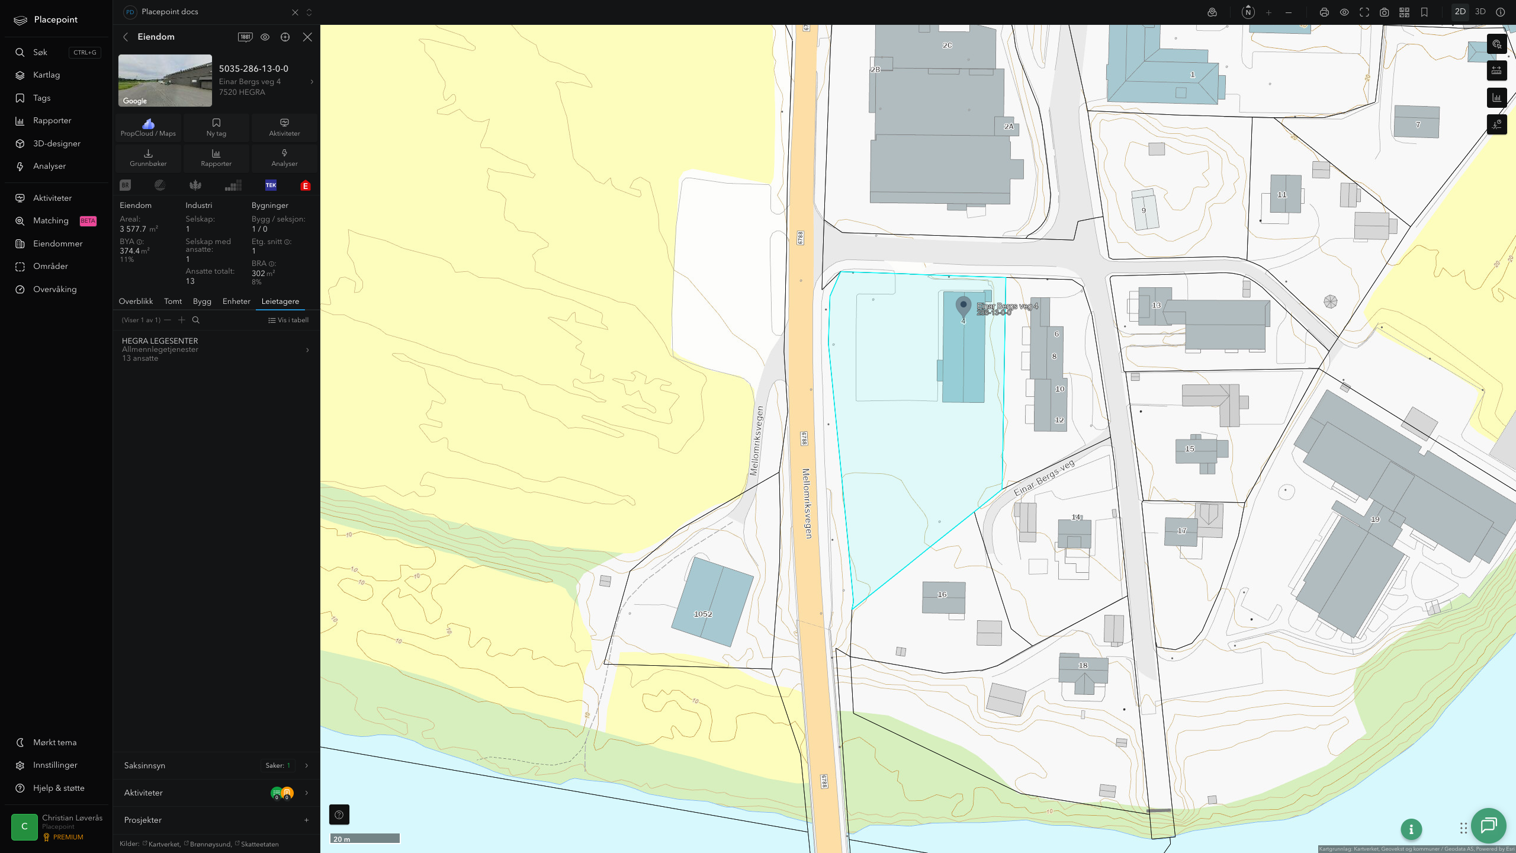Click Rapporter button in property panel
The width and height of the screenshot is (1516, 853).
click(216, 158)
